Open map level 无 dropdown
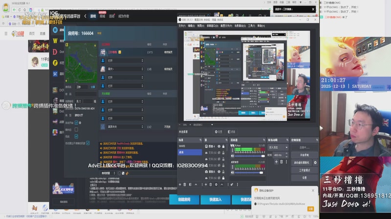This screenshot has height=219, width=391. [79, 101]
